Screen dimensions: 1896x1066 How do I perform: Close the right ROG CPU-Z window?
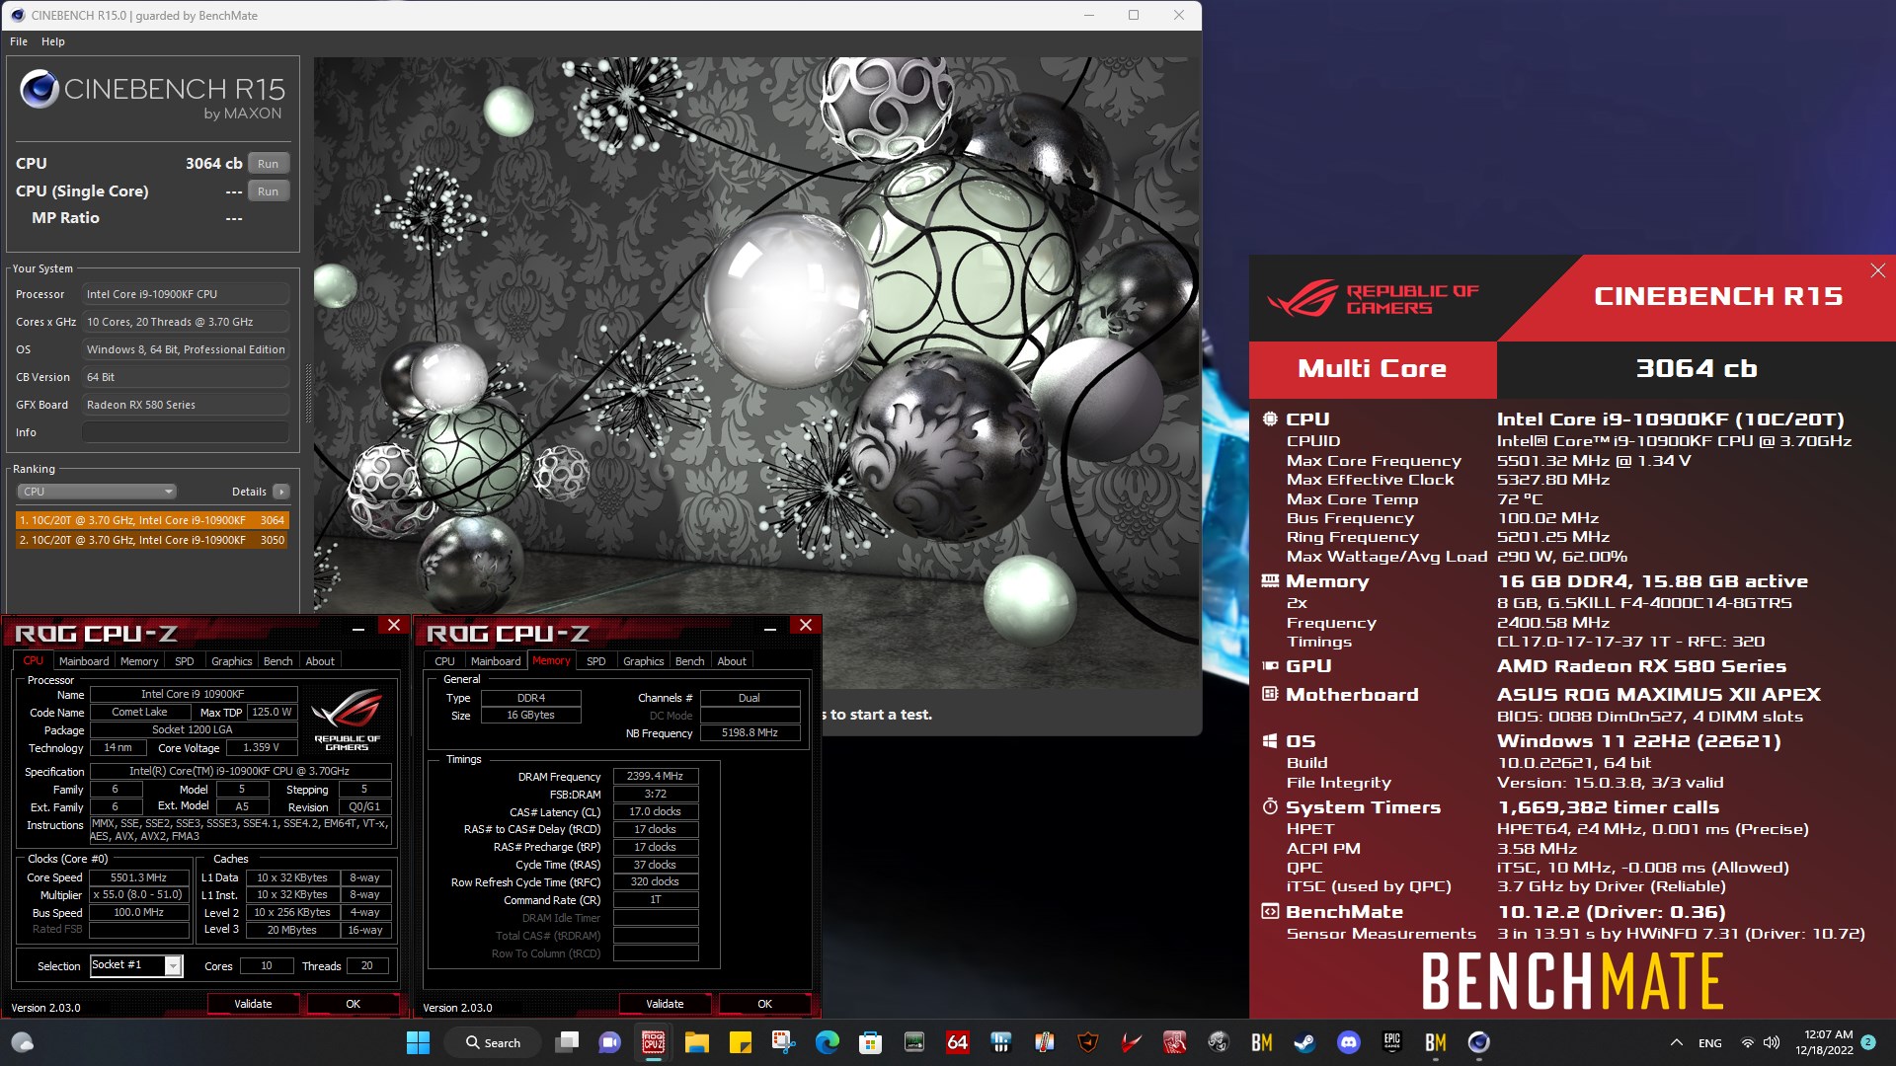(806, 626)
